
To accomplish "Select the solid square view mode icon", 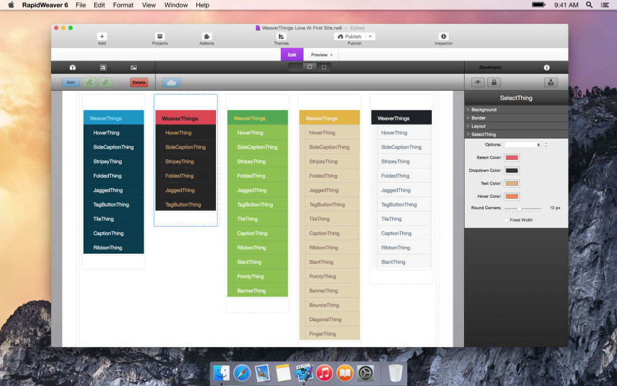I will point(324,67).
